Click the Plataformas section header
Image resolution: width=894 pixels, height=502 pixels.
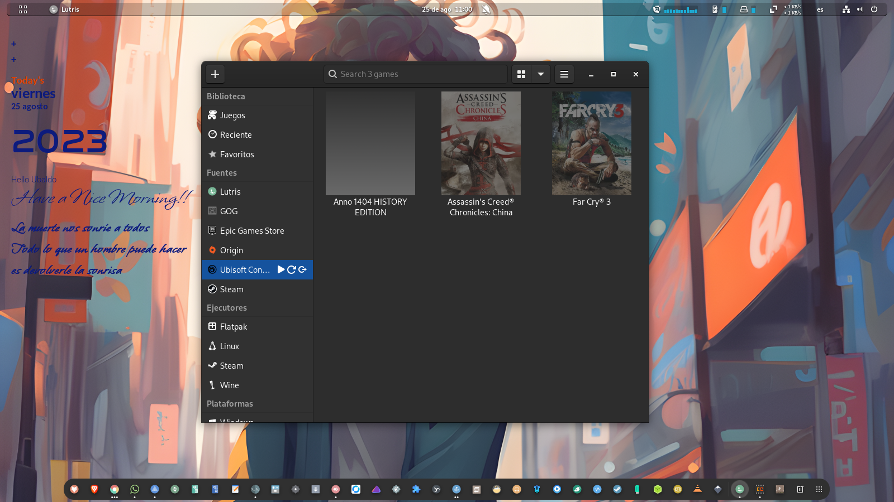point(230,404)
